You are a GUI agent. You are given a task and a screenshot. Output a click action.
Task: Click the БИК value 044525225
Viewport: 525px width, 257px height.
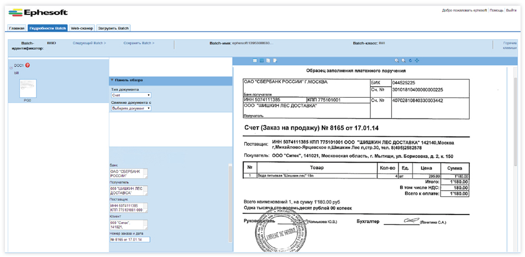coord(405,83)
